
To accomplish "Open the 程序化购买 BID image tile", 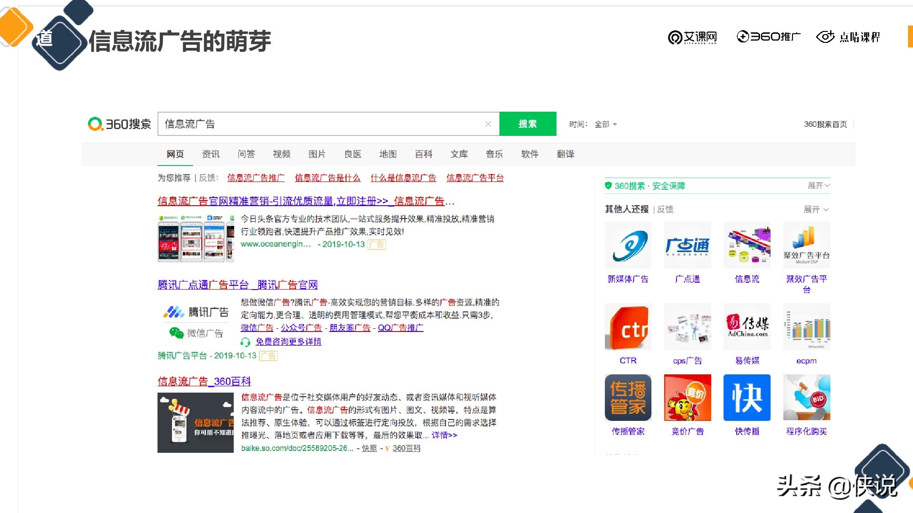I will (807, 397).
